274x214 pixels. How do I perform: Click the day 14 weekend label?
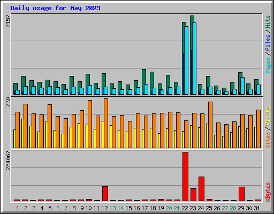click(120, 208)
